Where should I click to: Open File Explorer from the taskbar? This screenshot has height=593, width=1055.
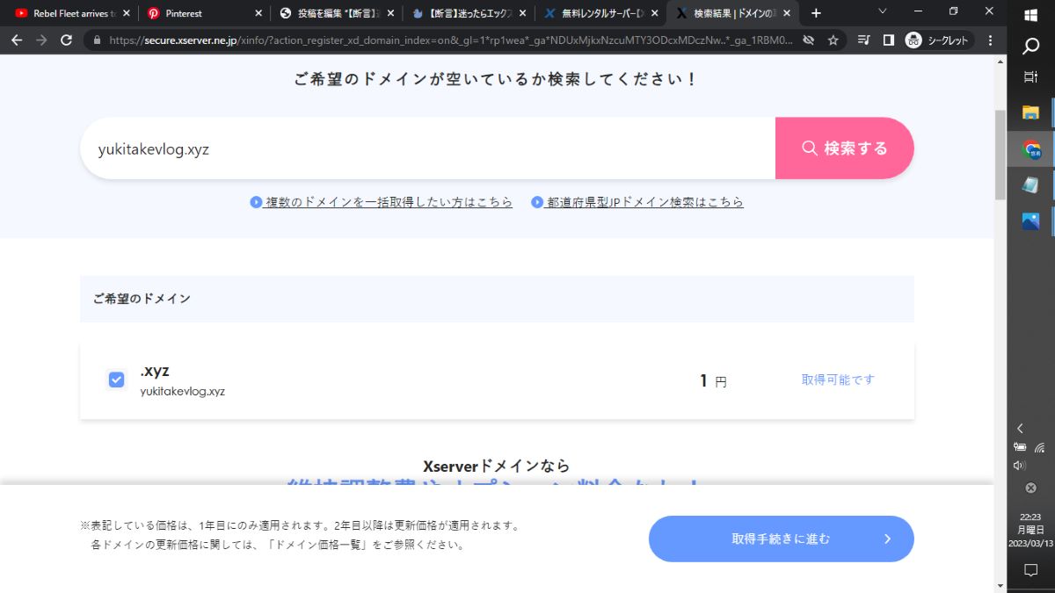1031,113
